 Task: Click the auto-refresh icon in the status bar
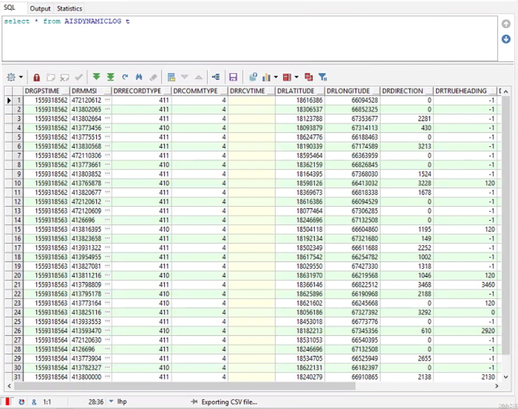pos(22,402)
